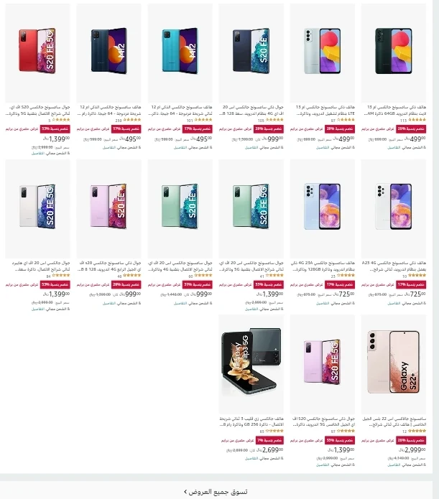
Task: Open the pink Galaxy S22+ product image
Action: coord(394,364)
